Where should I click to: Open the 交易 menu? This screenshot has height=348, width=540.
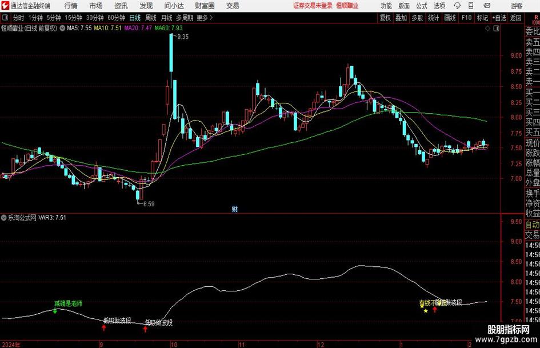(x=233, y=6)
